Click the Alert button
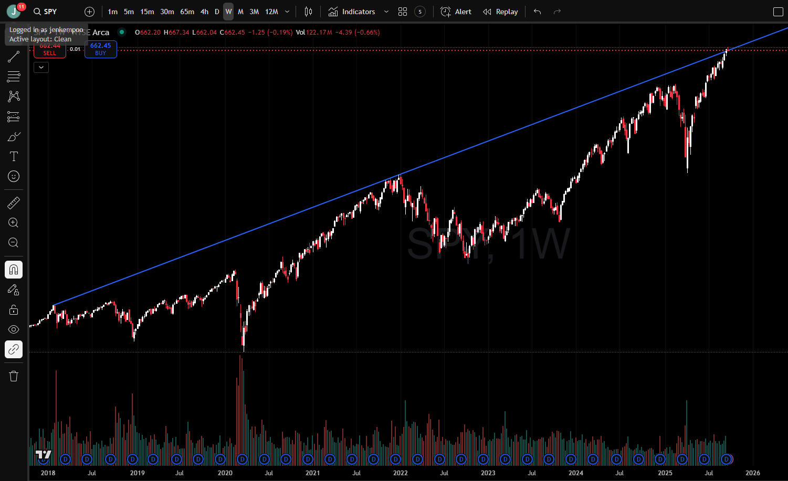Screen dimensions: 788x481 456,12
